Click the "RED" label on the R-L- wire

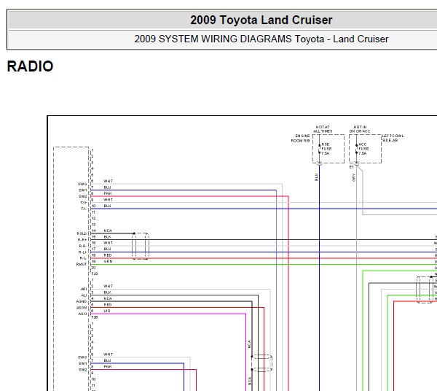[x=108, y=255]
